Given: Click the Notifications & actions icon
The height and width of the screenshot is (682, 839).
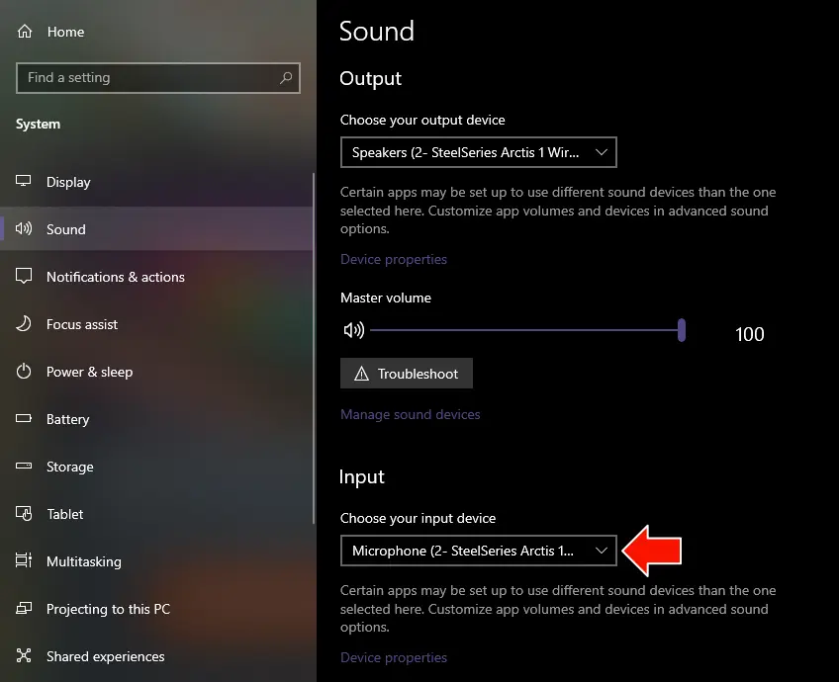Looking at the screenshot, I should point(24,277).
